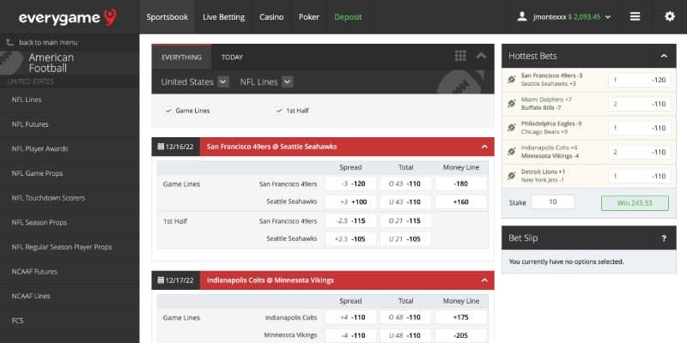
Task: Click the Win 243.53 button
Action: (635, 203)
